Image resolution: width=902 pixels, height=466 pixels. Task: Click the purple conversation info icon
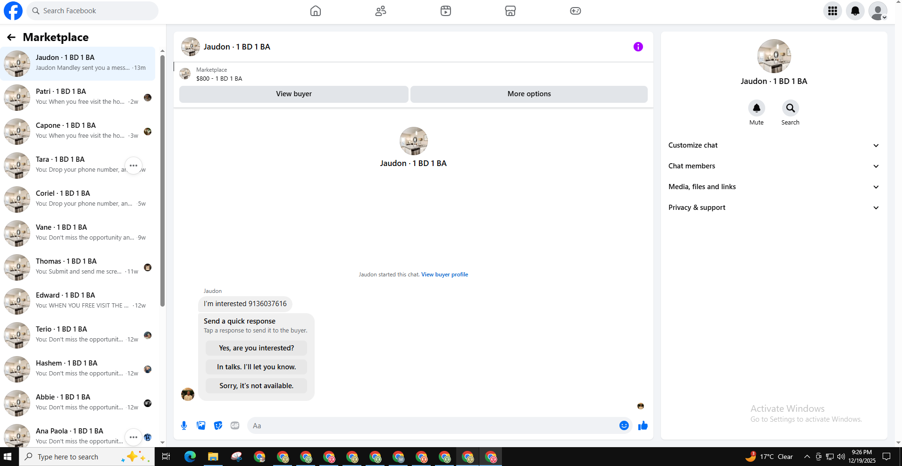pos(638,47)
